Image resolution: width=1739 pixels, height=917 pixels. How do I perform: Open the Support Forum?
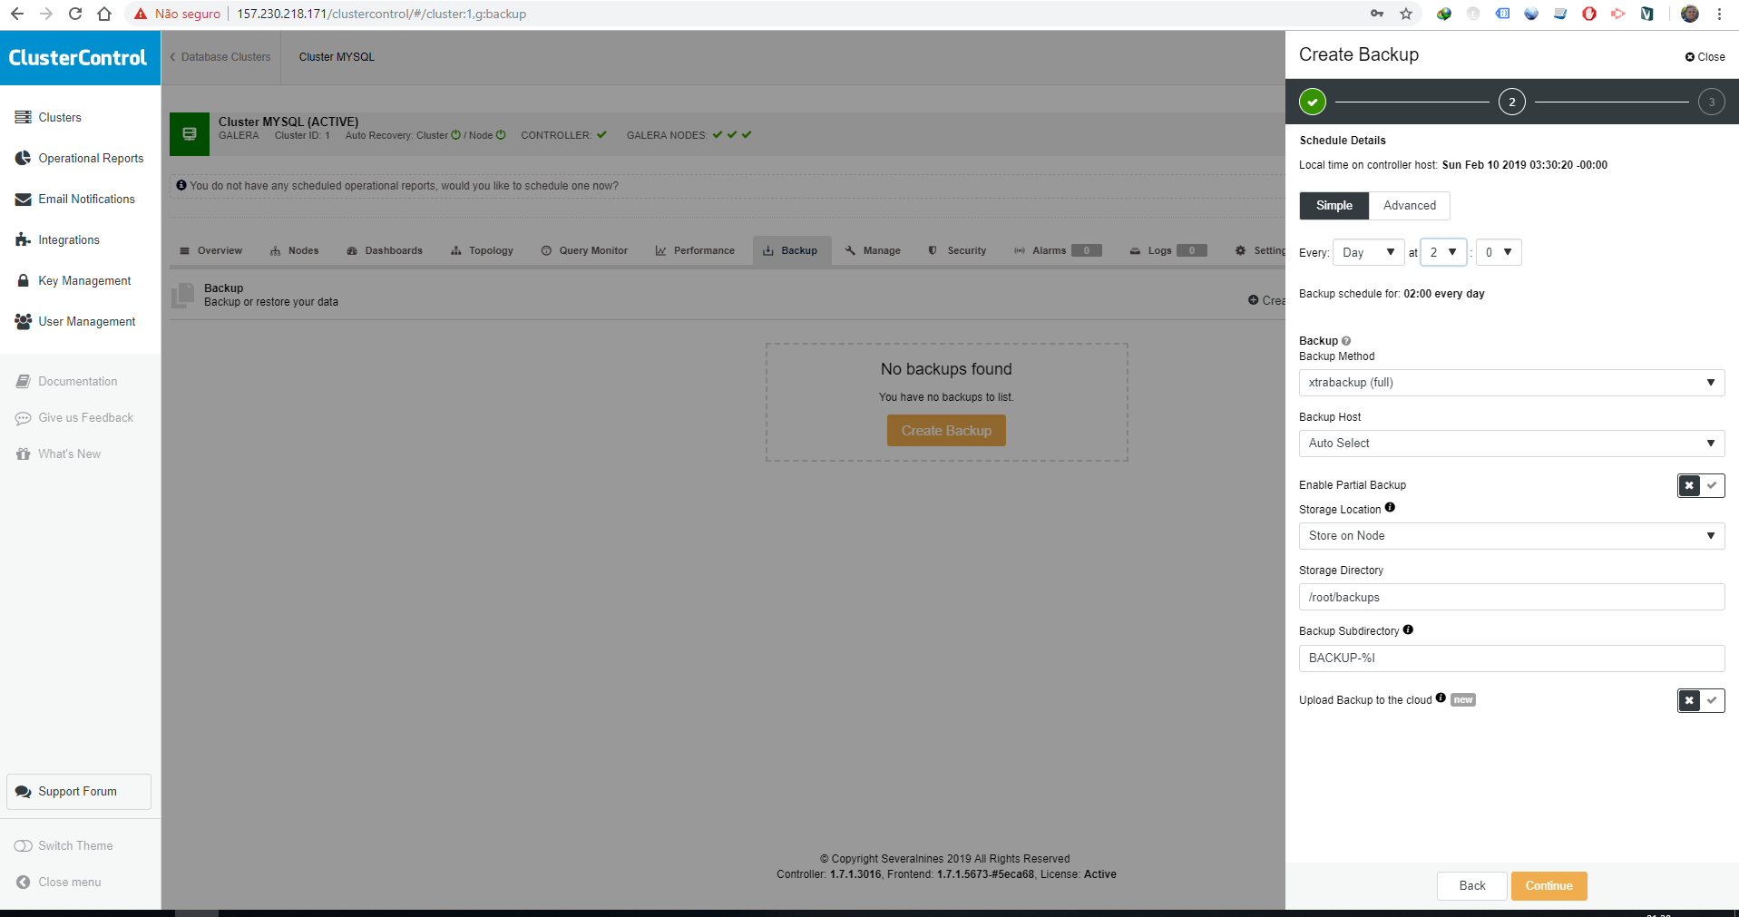(x=78, y=791)
